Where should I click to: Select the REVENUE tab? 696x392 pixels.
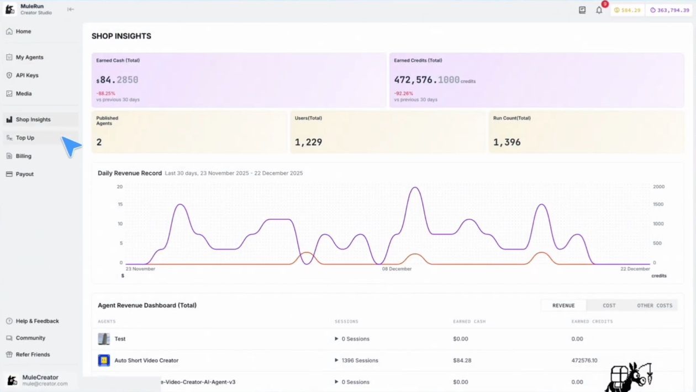coord(563,305)
